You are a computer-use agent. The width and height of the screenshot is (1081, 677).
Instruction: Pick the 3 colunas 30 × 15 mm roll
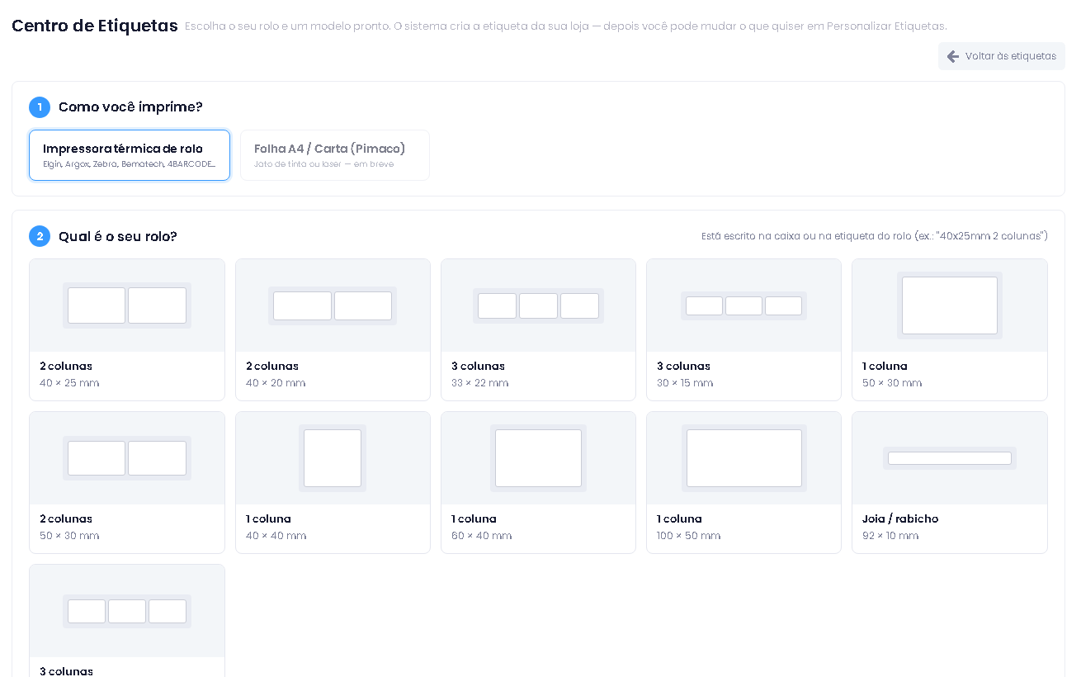(x=743, y=329)
